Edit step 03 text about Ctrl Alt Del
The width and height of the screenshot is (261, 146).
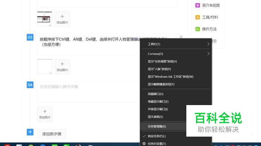tap(89, 44)
